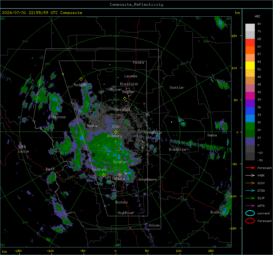Click the Vulcan city label
The width and height of the screenshot is (273, 255).
point(154,225)
